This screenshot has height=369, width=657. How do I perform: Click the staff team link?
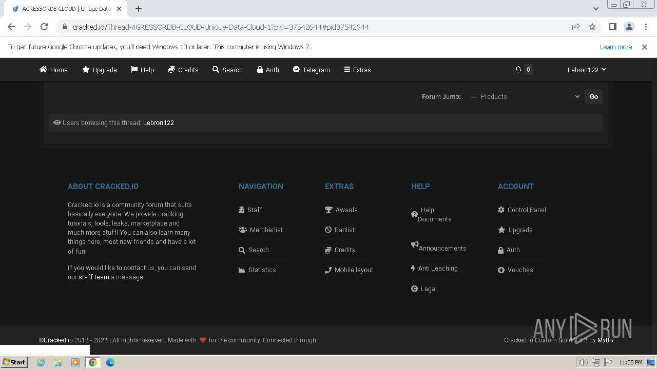tap(94, 277)
